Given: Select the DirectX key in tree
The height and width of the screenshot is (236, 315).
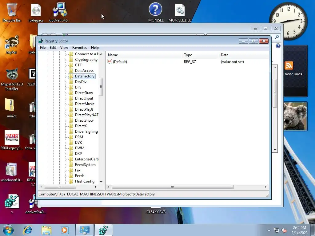Looking at the screenshot, I should pyautogui.click(x=81, y=126).
